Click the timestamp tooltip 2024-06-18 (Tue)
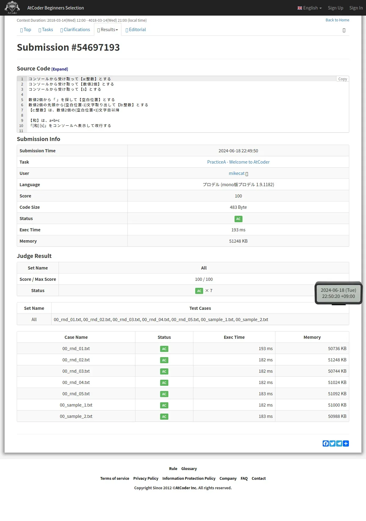Viewport: 366px width, 521px height. click(x=339, y=293)
